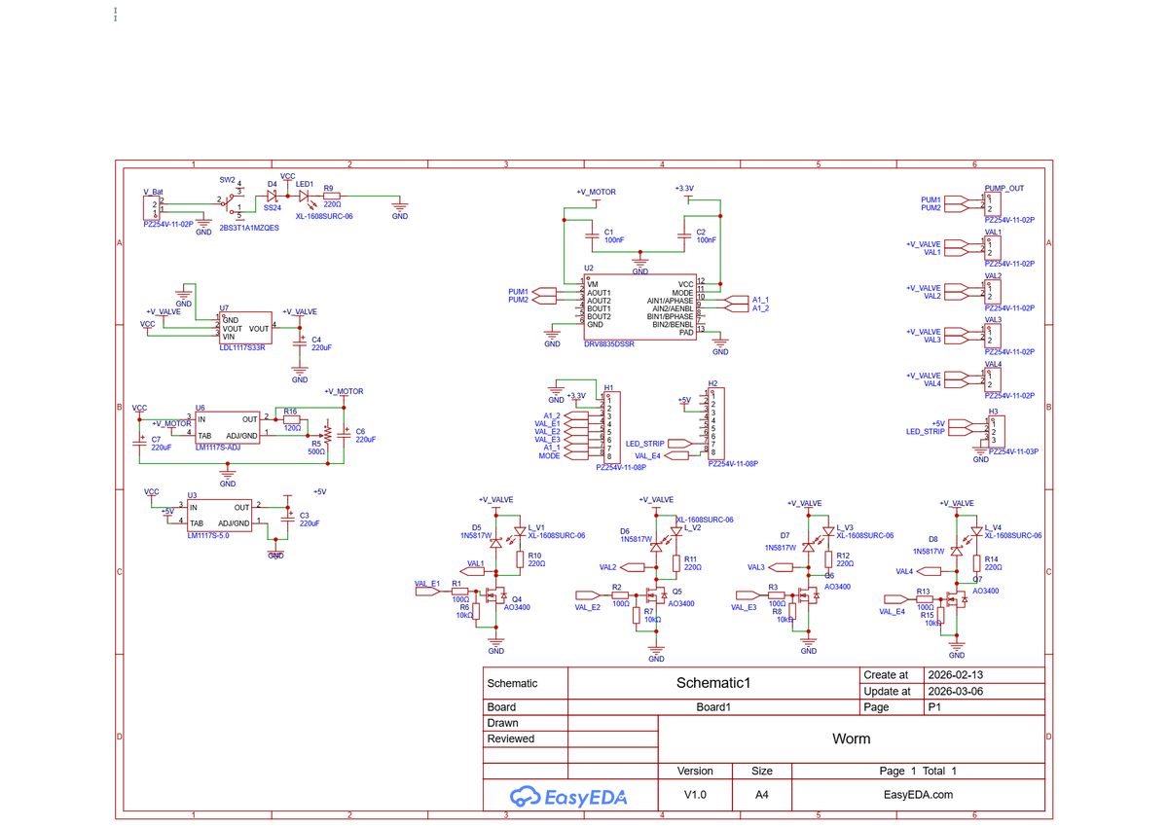Select the C2 capacitor designator
The width and height of the screenshot is (1168, 827).
[701, 232]
